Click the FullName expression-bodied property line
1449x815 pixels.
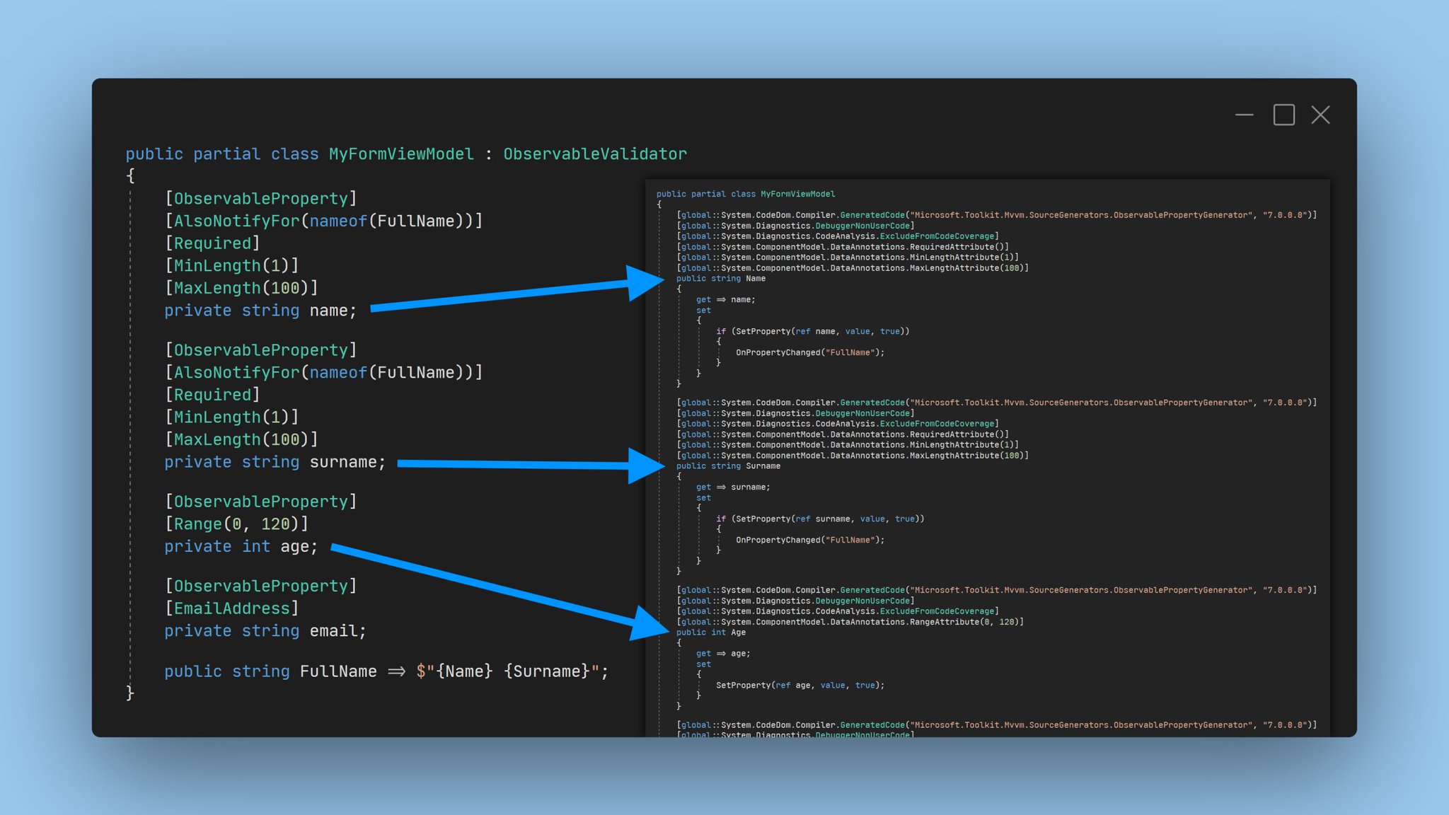386,671
